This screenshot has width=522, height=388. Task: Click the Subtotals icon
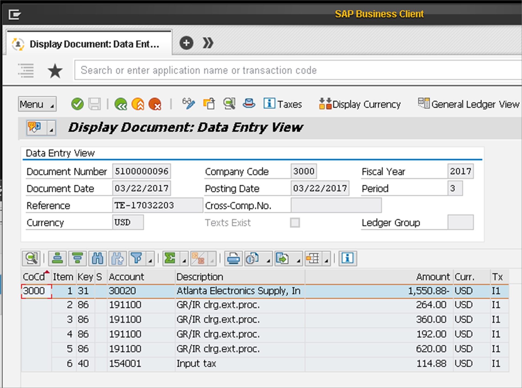199,259
